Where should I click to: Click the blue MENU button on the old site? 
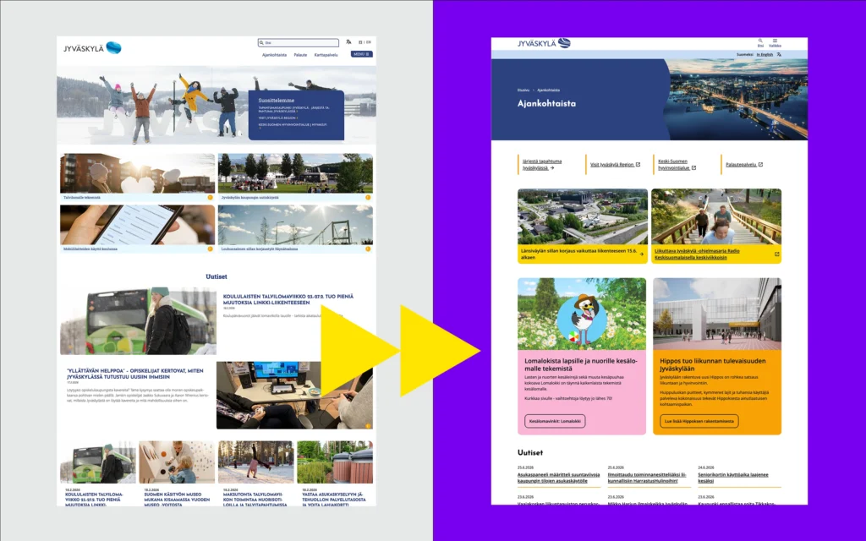click(362, 54)
